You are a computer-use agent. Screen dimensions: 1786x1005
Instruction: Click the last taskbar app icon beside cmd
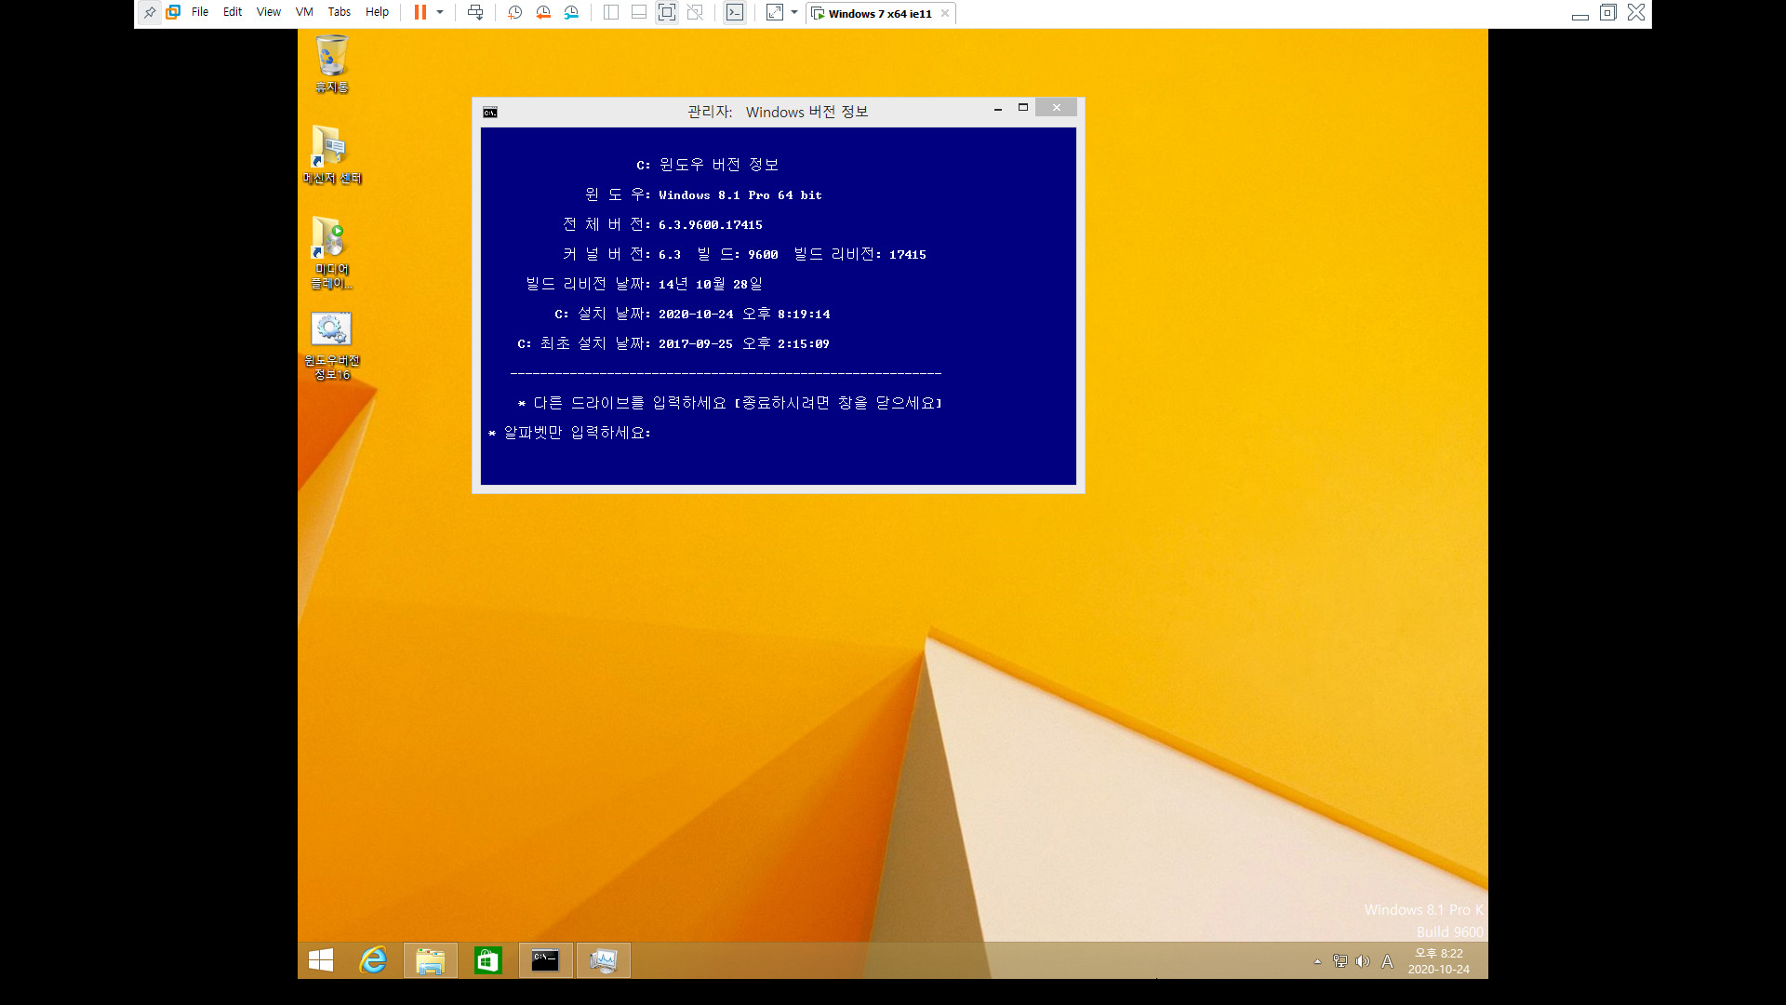coord(603,960)
